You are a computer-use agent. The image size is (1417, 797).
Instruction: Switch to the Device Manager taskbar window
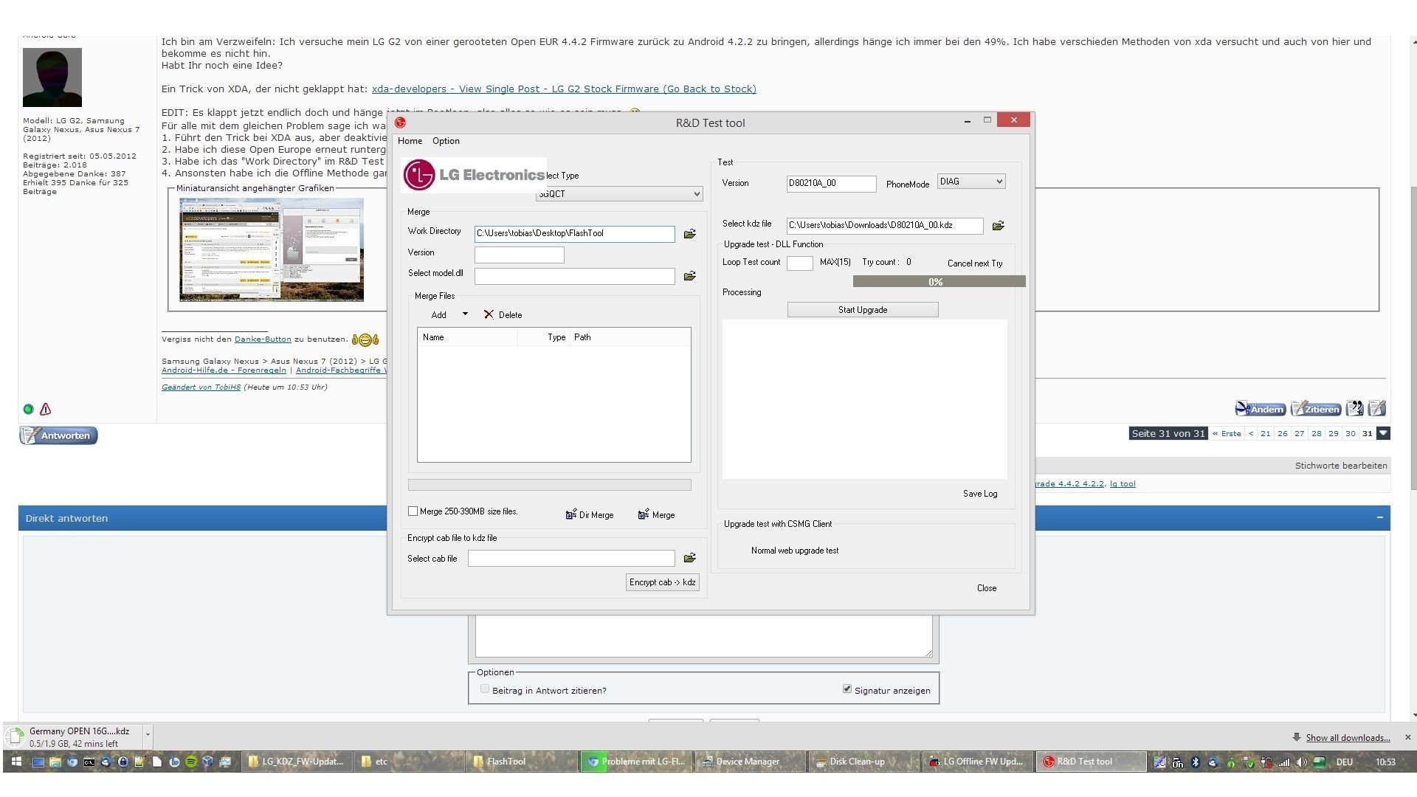click(748, 762)
